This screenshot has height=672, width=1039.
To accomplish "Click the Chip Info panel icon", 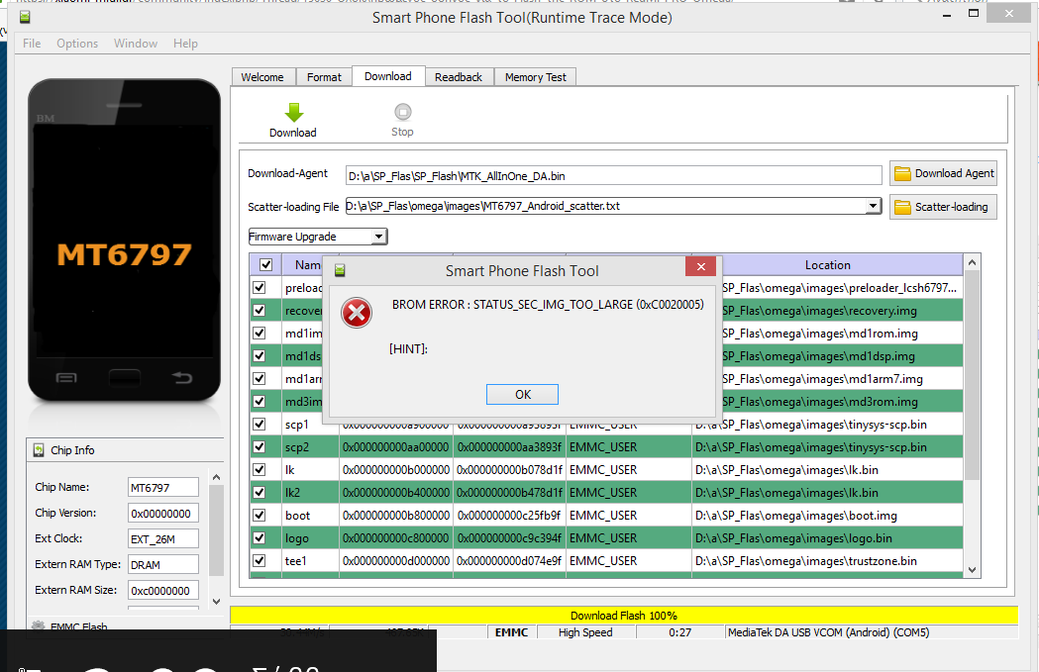I will (x=39, y=450).
